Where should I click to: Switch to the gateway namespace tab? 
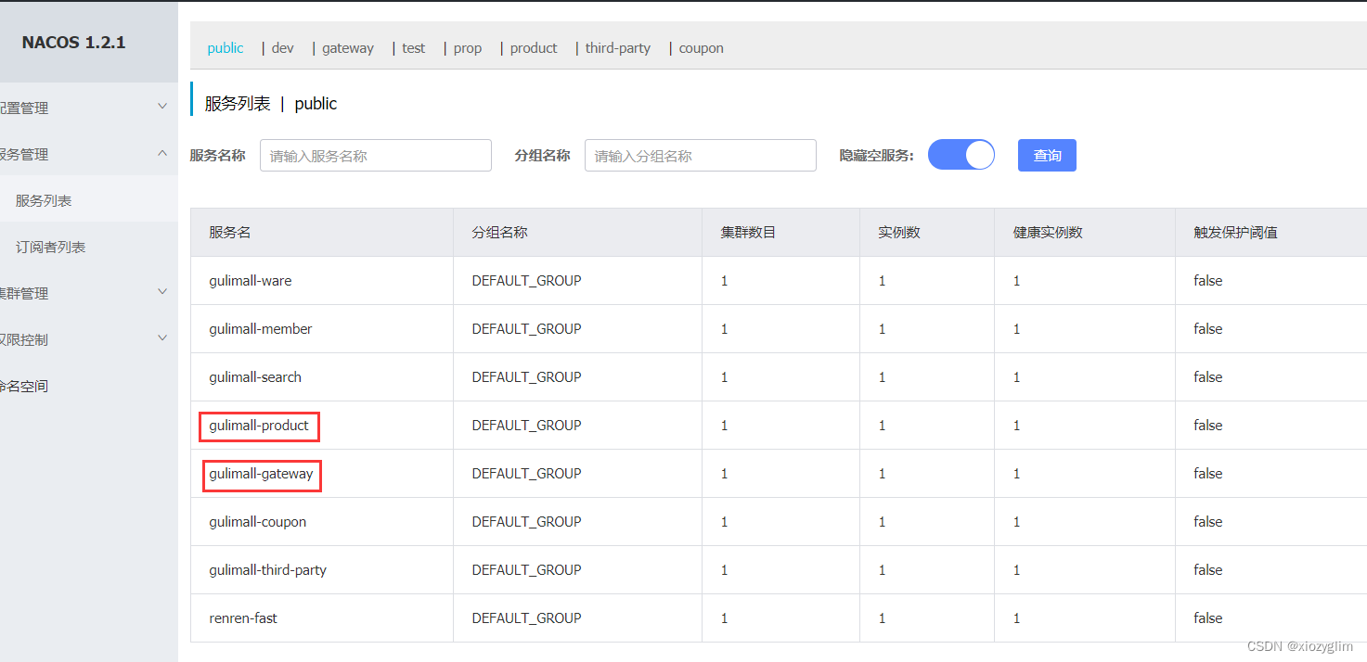coord(347,47)
